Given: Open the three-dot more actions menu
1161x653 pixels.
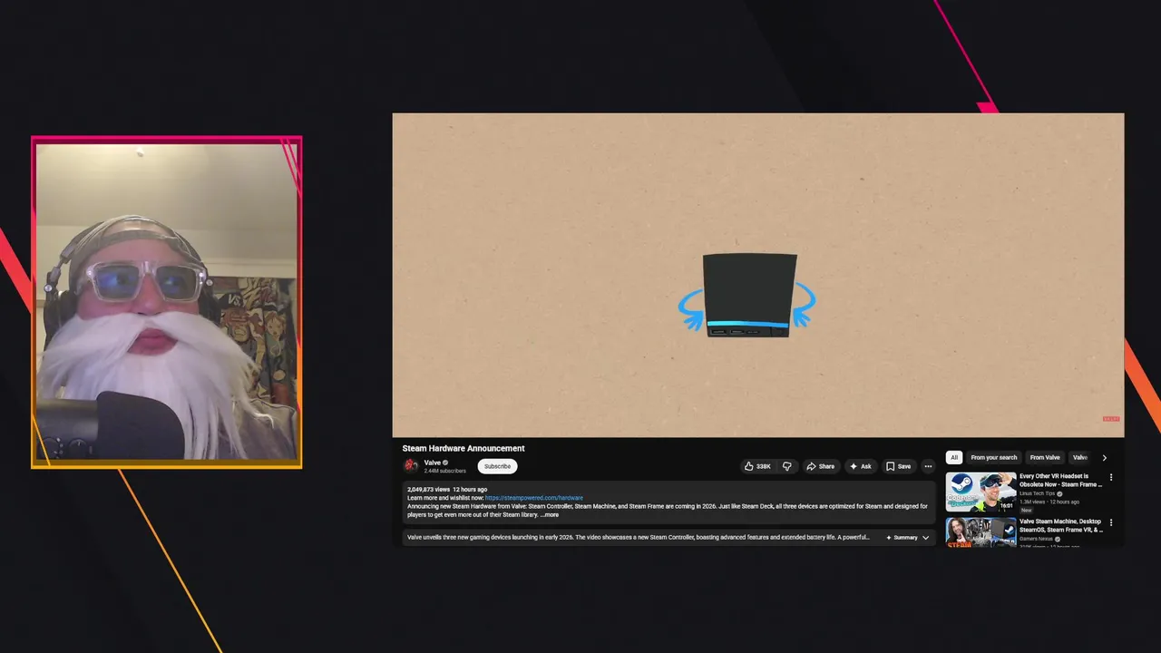Looking at the screenshot, I should coord(928,466).
